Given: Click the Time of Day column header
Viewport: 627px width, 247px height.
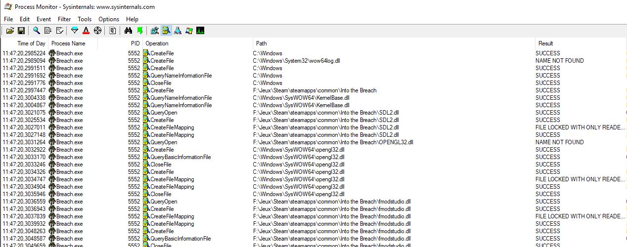Looking at the screenshot, I should click(25, 43).
